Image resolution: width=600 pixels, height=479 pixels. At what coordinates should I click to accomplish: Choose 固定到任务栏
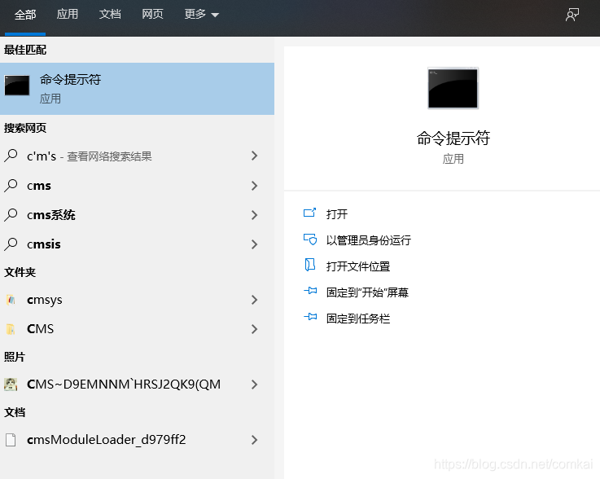(357, 319)
